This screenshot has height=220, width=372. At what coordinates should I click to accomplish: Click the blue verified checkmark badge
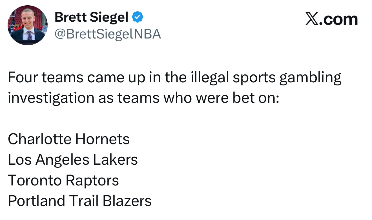coord(138,17)
